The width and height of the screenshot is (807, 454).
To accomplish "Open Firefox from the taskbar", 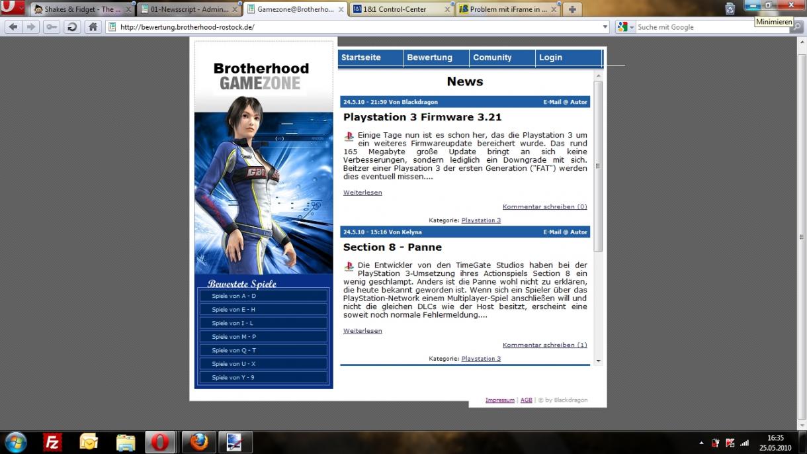I will point(198,442).
